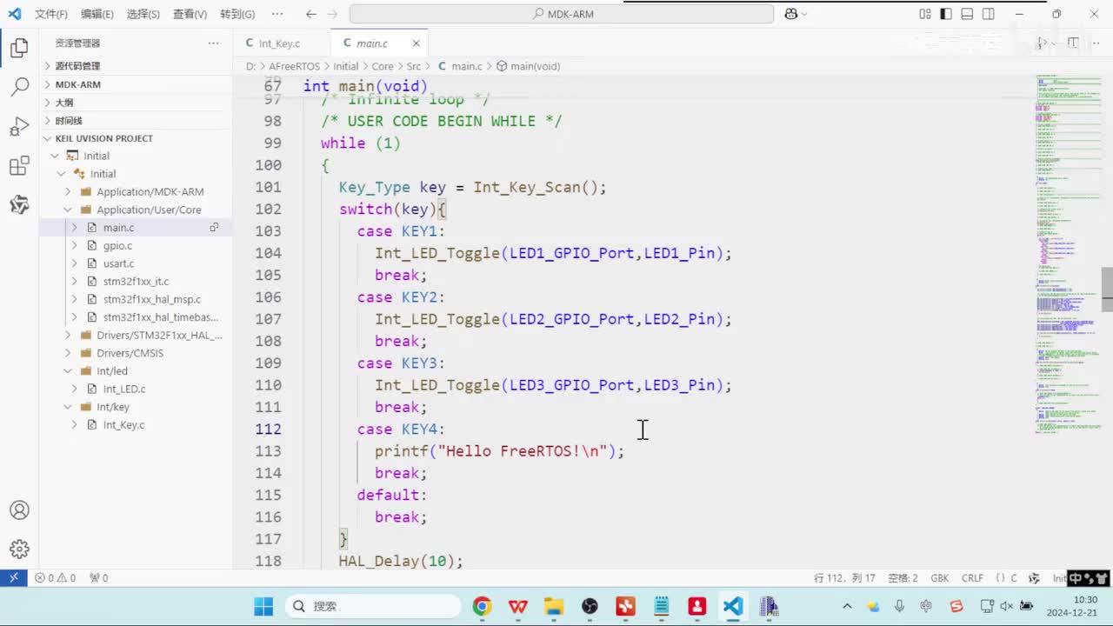Click the open-file icon beside main.c in tree
Viewport: 1113px width, 626px height.
214,228
